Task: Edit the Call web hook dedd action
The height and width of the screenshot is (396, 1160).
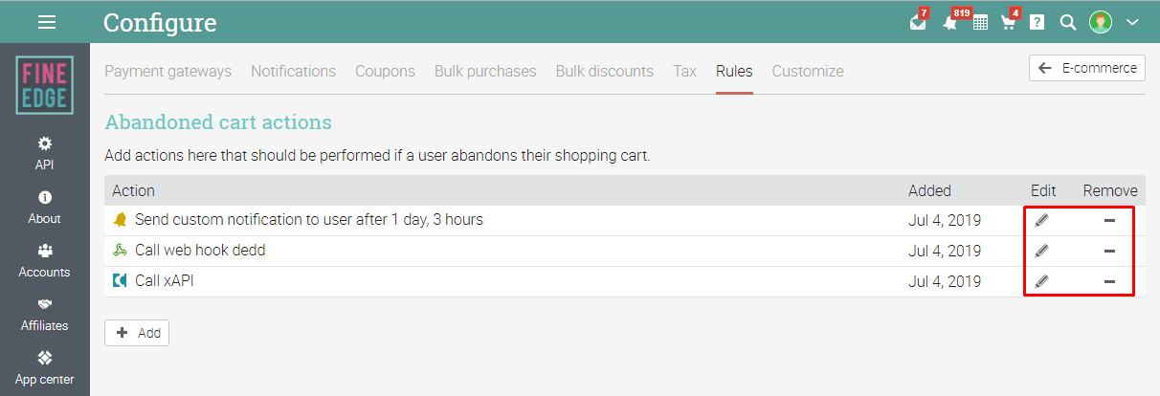Action: [1042, 251]
